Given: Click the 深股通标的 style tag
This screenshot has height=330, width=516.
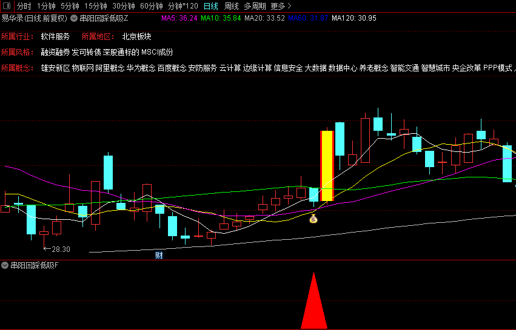Looking at the screenshot, I should (x=121, y=52).
